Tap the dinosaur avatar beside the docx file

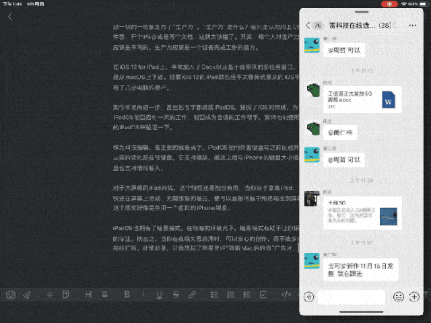312,91
